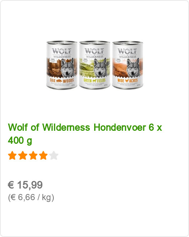Select the first orange rating star
Screen dimensions: 189x237
coord(12,155)
